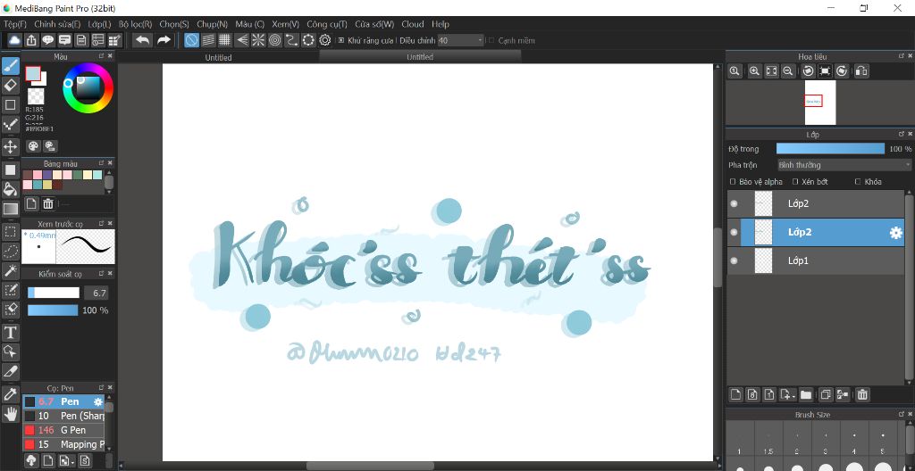Enable the crisscross grid snap guide
The image size is (915, 471).
click(224, 40)
